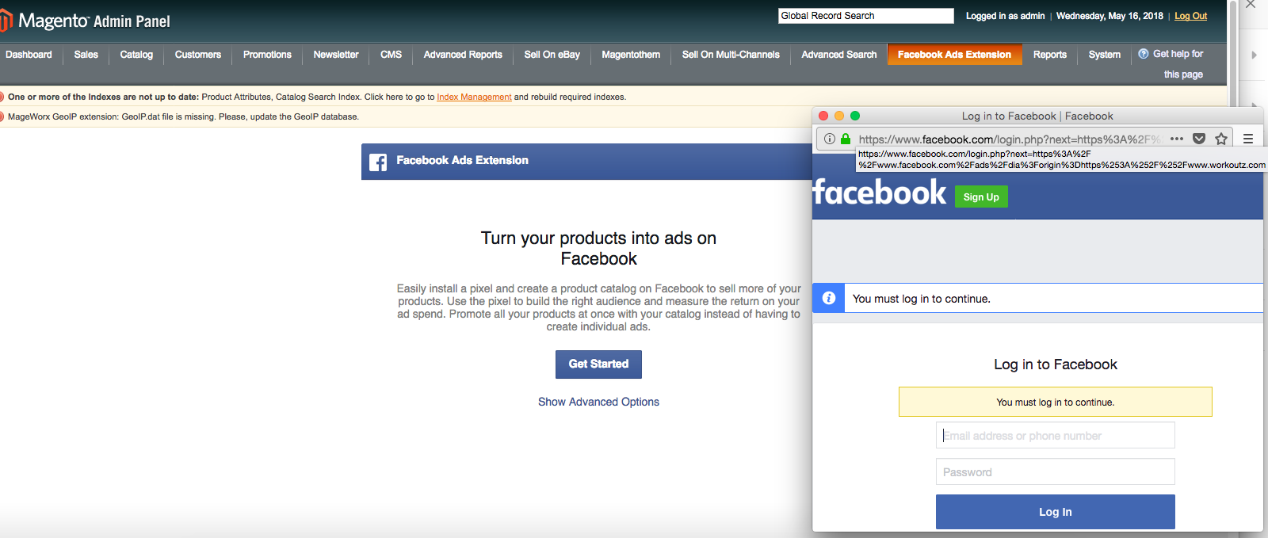Open the hamburger menu in popup window

pyautogui.click(x=1248, y=139)
